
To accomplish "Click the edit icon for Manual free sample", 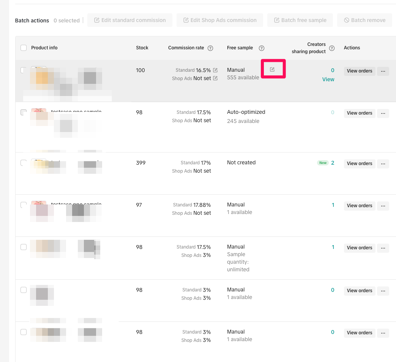I will coord(272,69).
